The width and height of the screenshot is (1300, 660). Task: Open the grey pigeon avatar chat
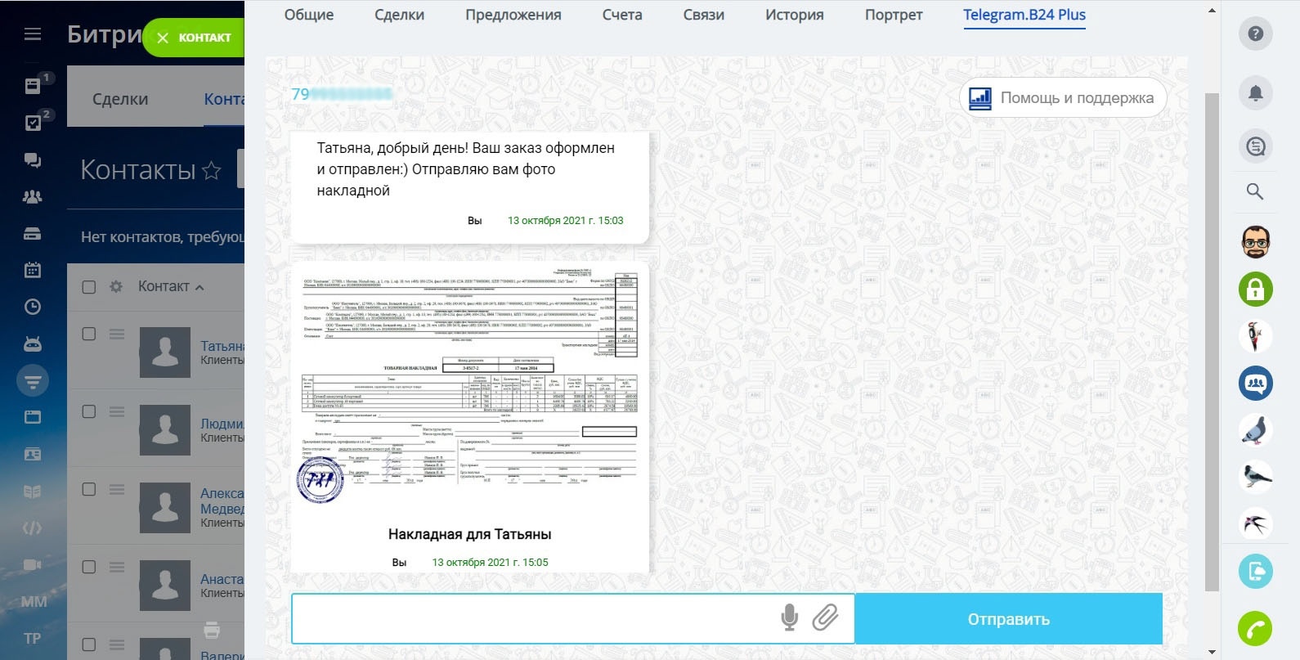pyautogui.click(x=1256, y=430)
